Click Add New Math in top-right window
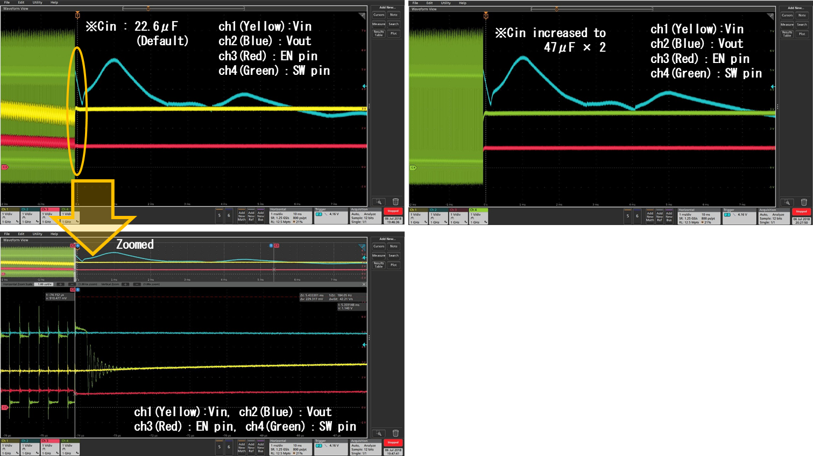Viewport: 813px width, 456px height. 650,216
